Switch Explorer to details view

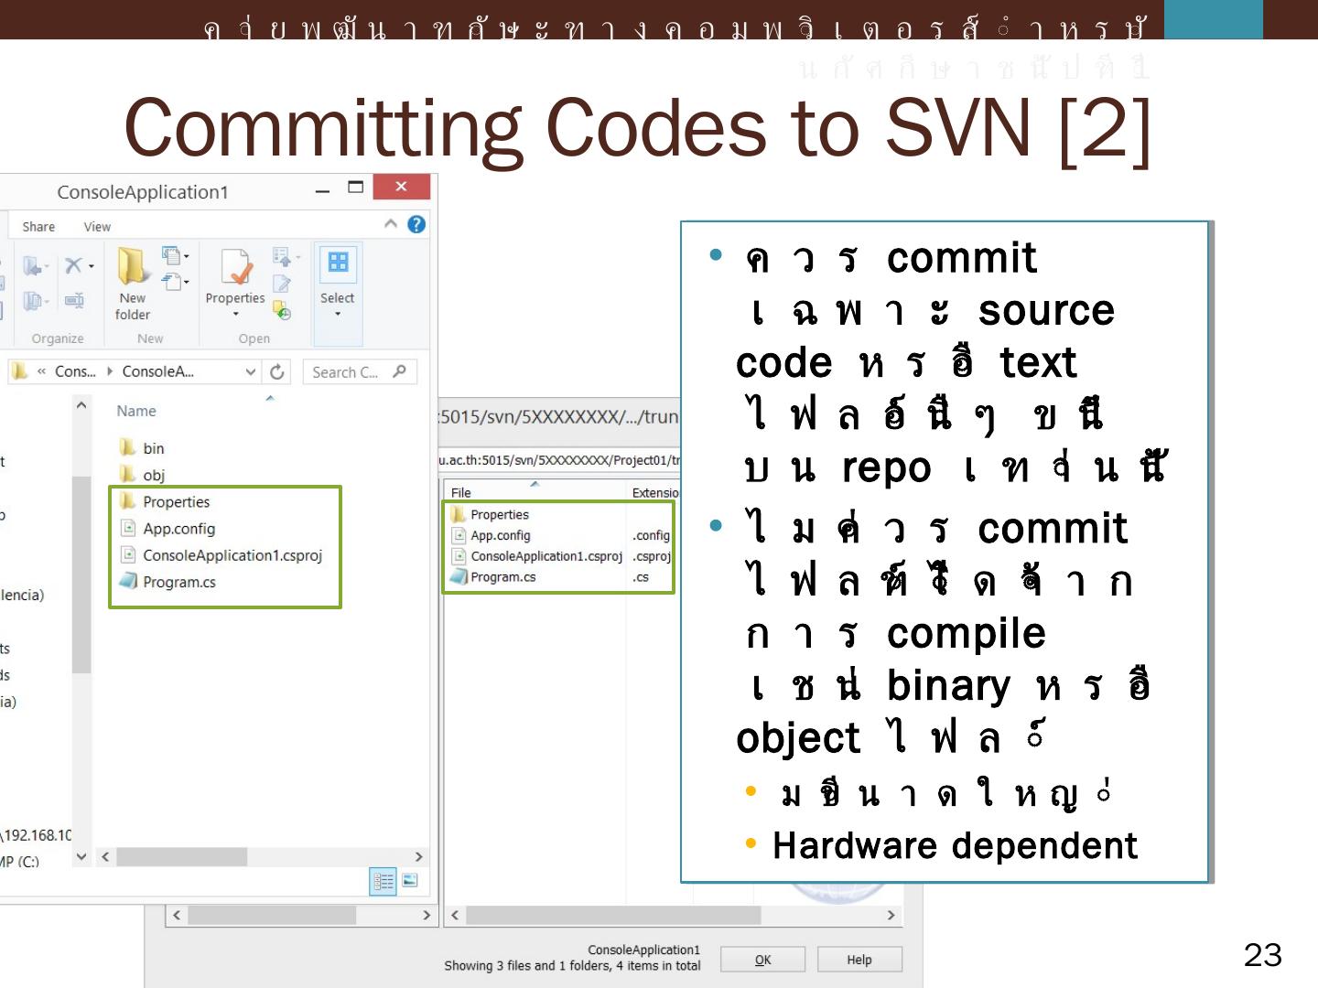pos(383,881)
